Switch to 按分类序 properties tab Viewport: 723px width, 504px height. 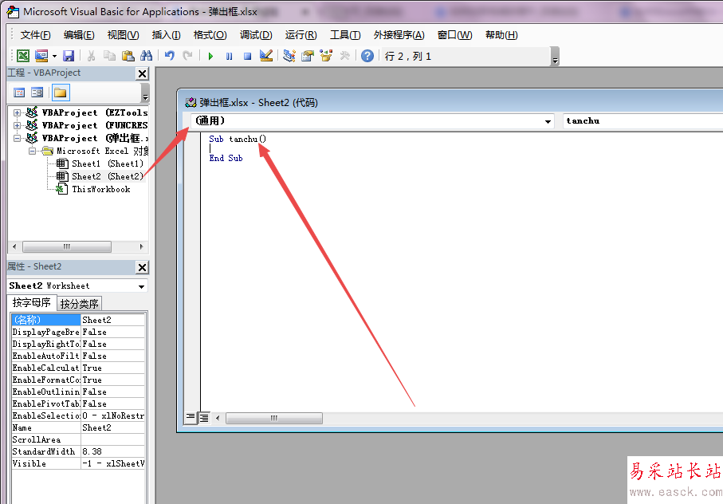[x=79, y=304]
